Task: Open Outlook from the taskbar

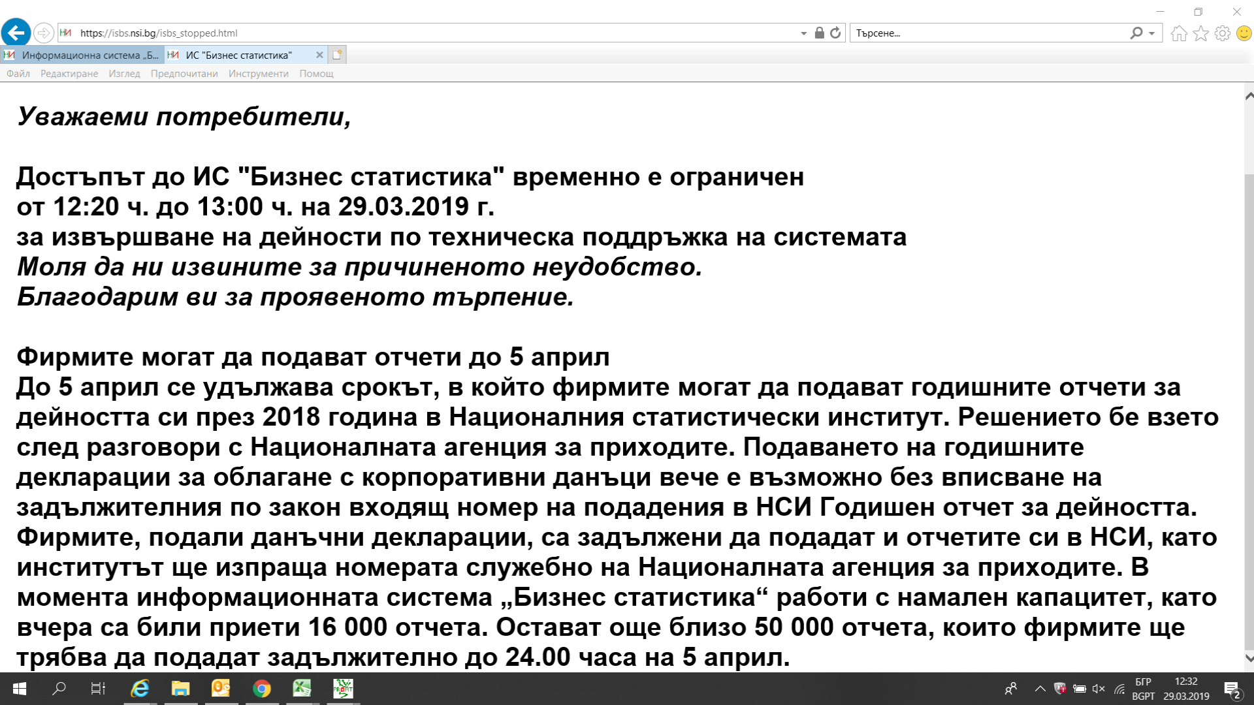Action: 221,689
